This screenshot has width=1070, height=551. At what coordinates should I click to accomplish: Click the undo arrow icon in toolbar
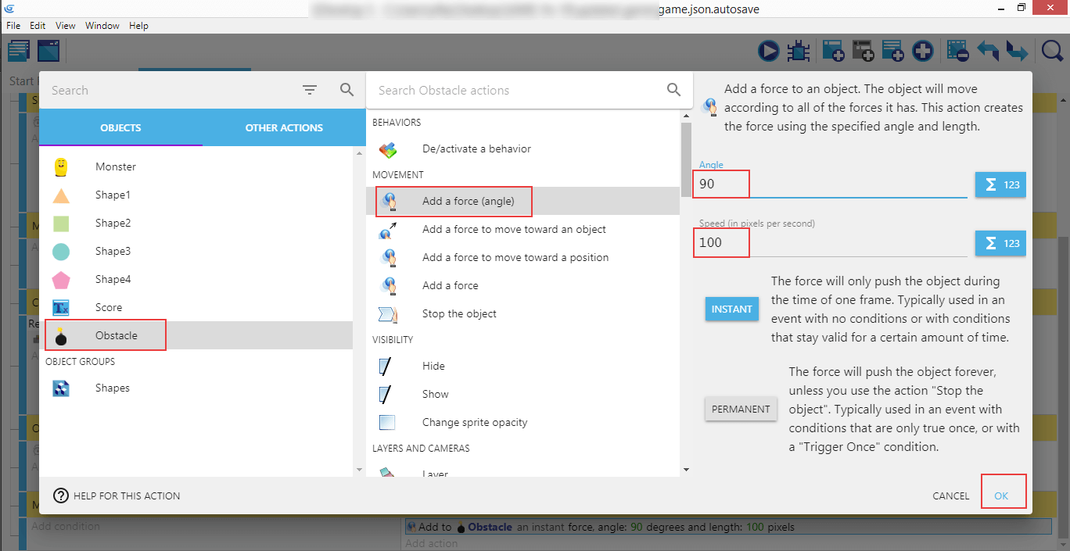[x=988, y=52]
